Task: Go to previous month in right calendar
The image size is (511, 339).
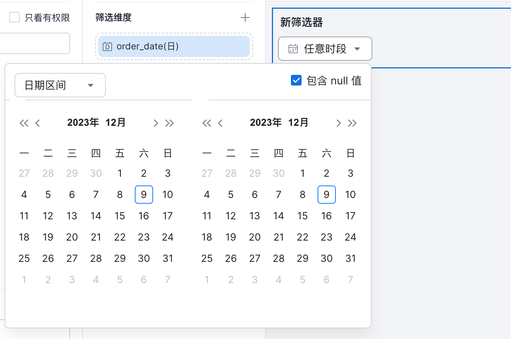Action: pyautogui.click(x=220, y=123)
